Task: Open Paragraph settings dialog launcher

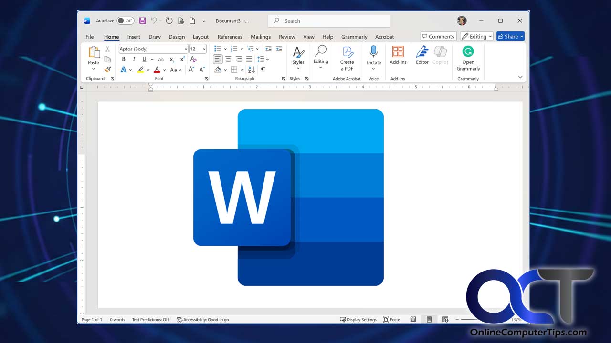Action: [x=284, y=79]
